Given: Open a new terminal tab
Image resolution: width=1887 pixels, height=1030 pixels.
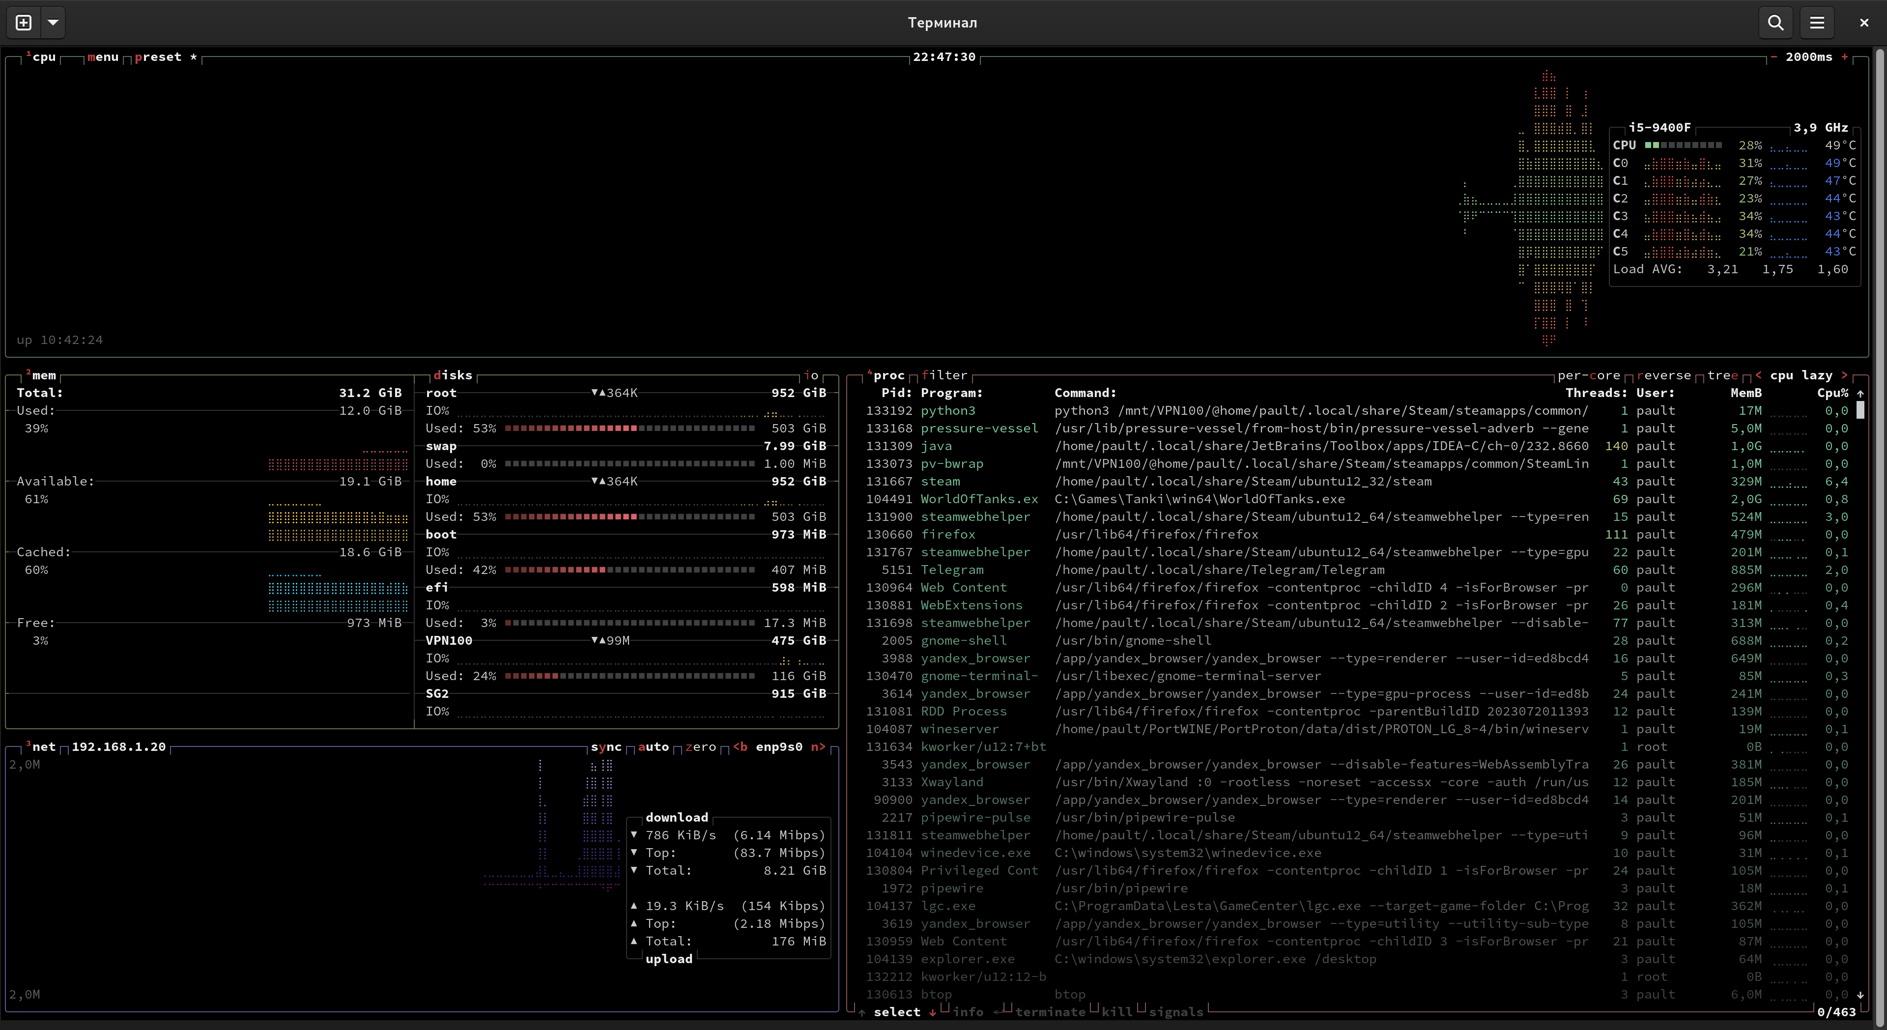Looking at the screenshot, I should tap(24, 23).
